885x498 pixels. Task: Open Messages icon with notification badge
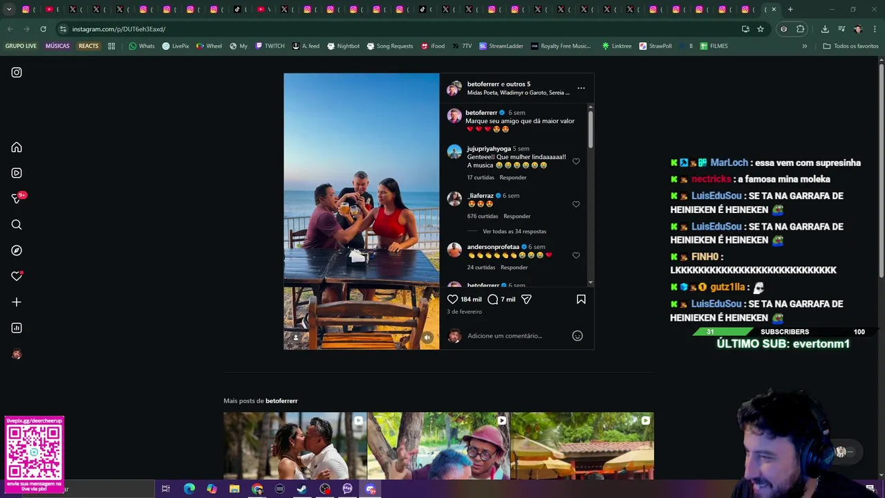(x=17, y=199)
